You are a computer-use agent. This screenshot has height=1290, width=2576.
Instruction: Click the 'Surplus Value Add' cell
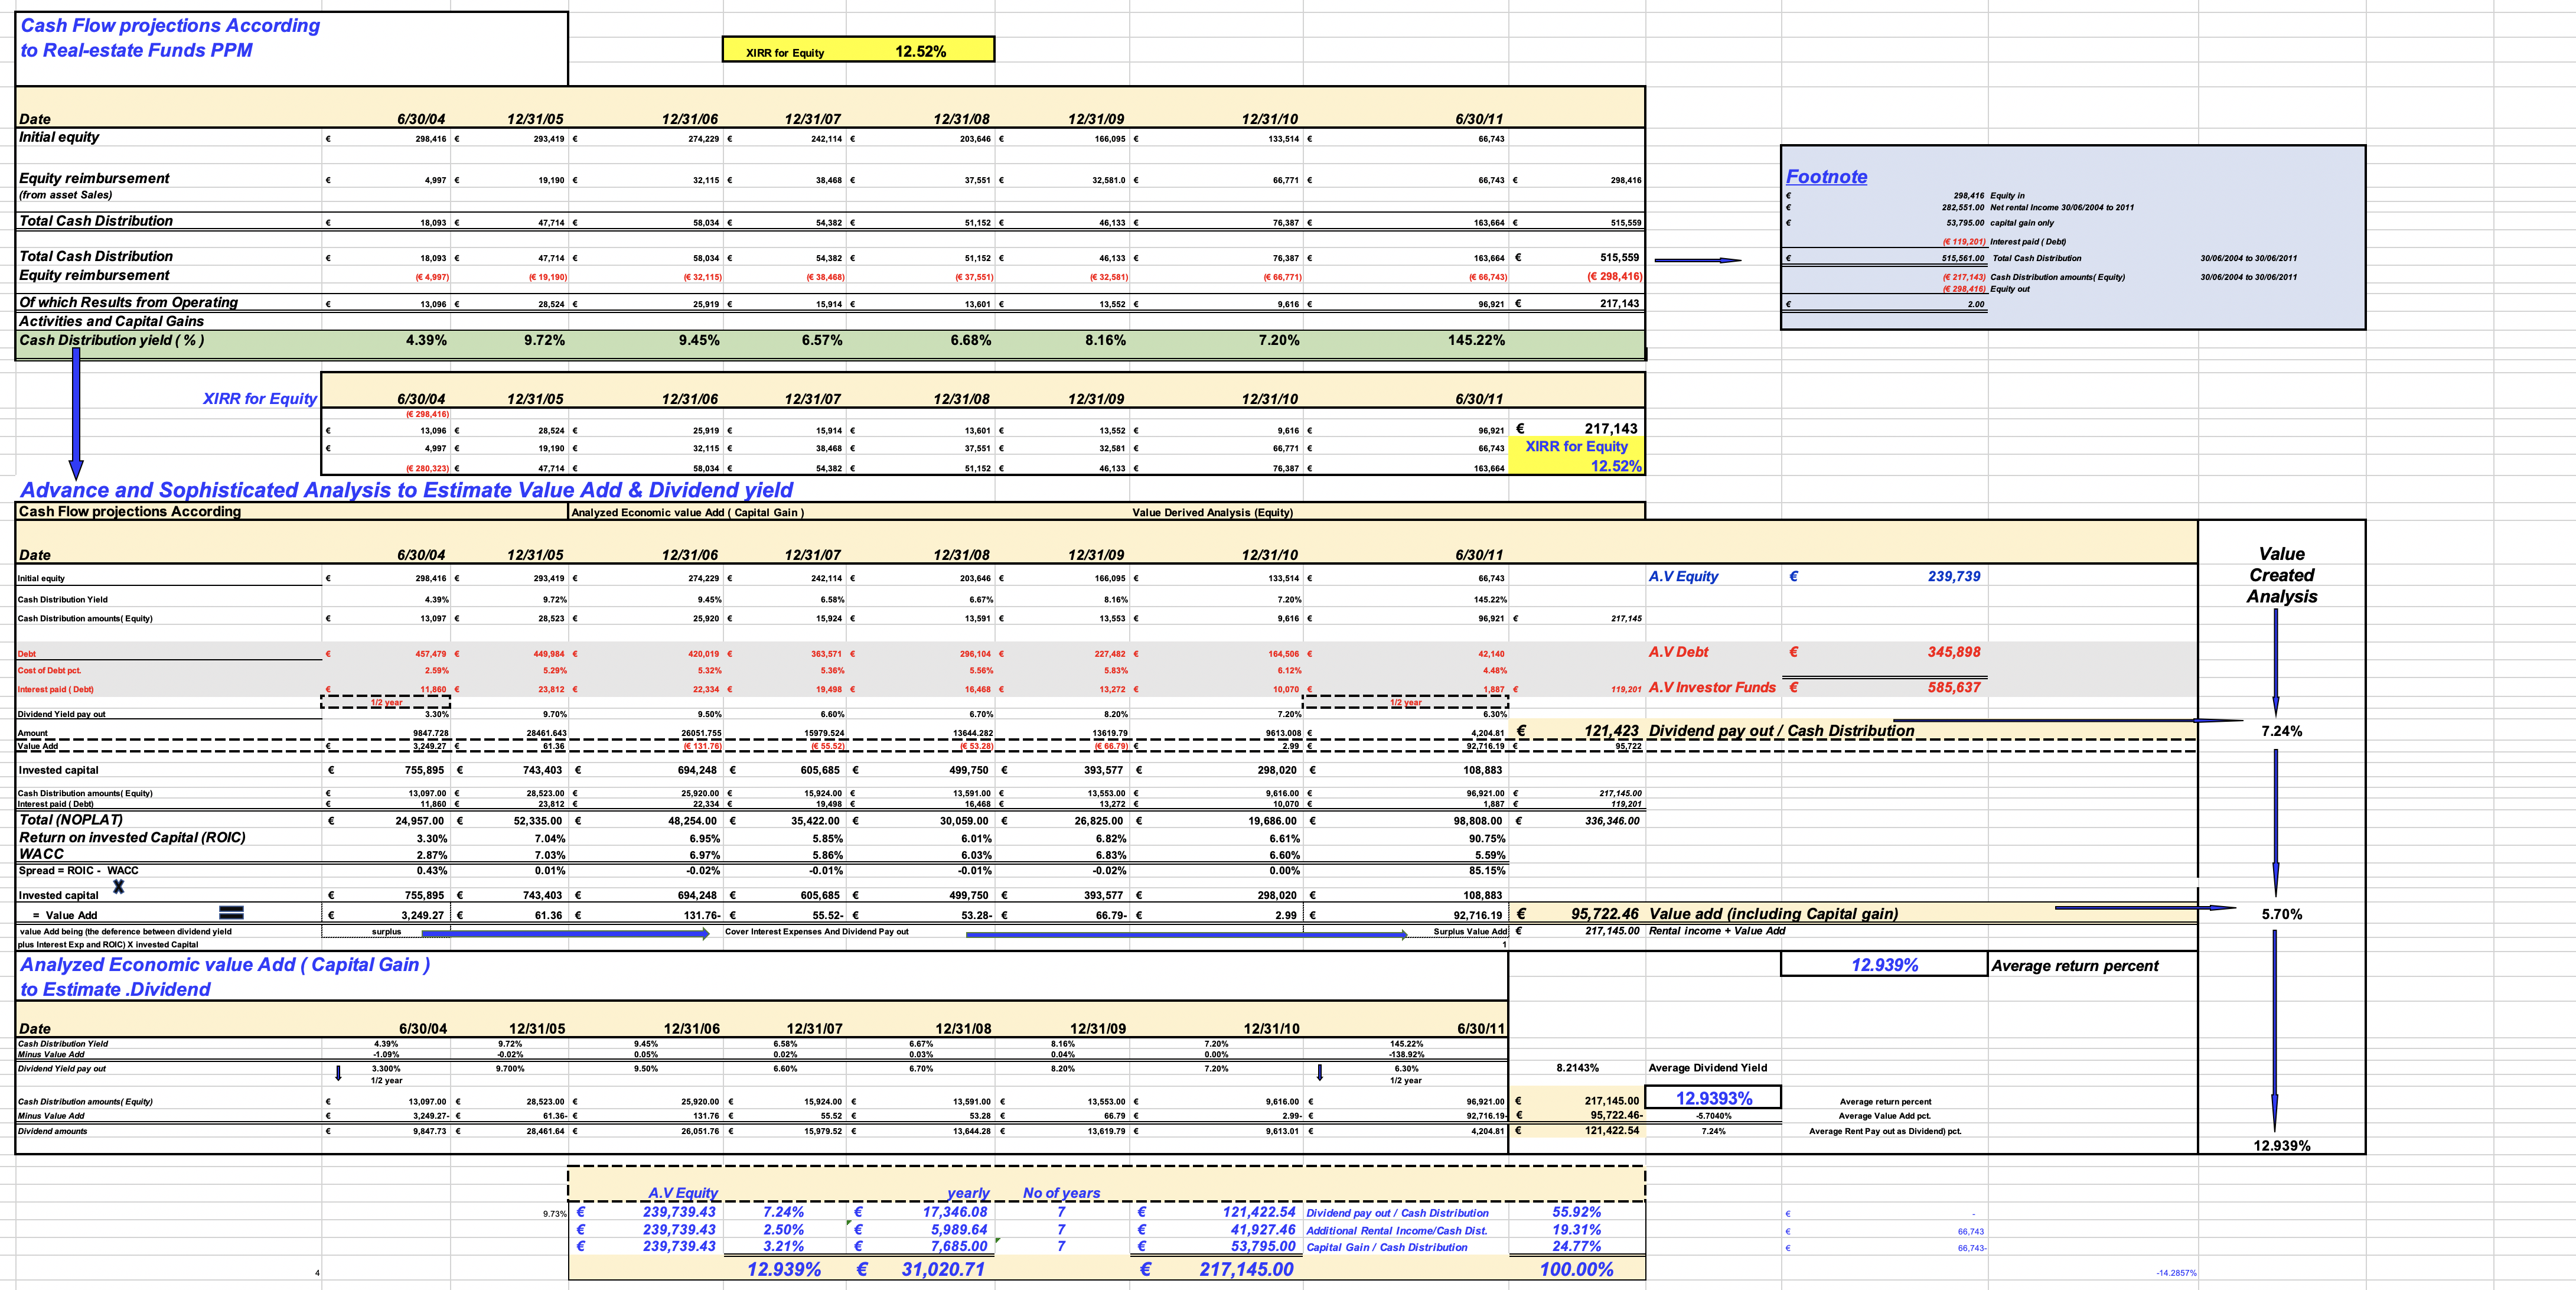pos(1470,932)
